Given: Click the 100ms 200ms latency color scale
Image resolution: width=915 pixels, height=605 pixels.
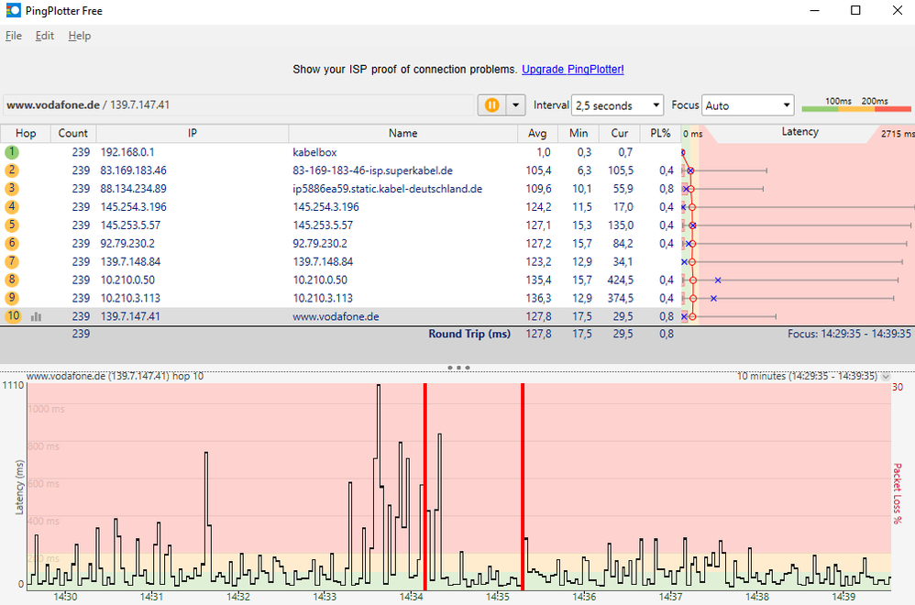Looking at the screenshot, I should tap(856, 104).
